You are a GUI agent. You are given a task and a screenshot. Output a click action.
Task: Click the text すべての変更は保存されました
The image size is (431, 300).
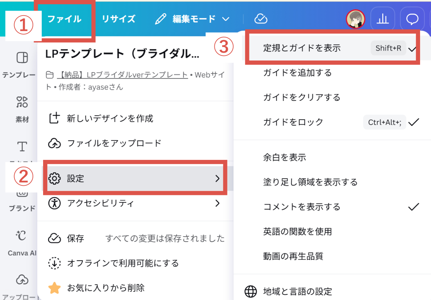[x=165, y=238]
